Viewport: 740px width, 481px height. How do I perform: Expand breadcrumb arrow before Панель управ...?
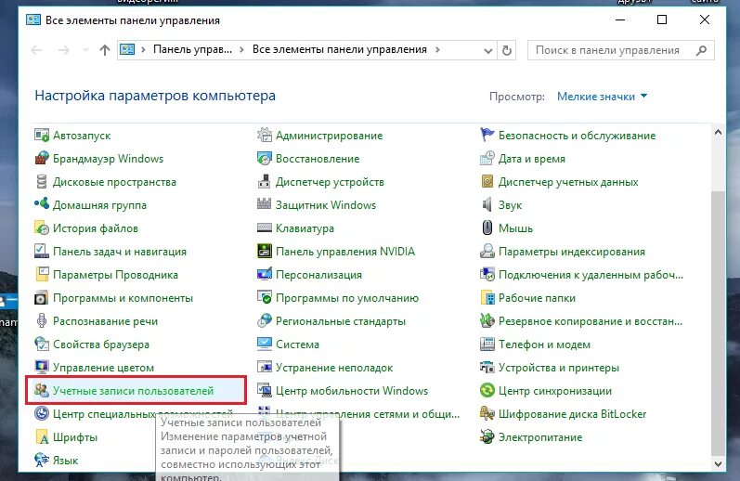point(143,49)
